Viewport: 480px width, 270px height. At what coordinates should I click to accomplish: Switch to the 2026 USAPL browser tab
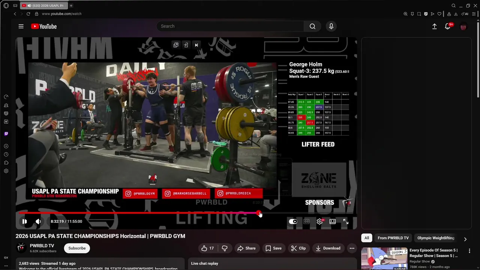pyautogui.click(x=43, y=6)
